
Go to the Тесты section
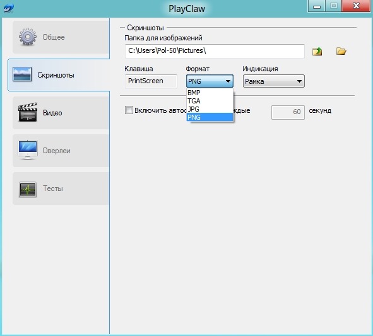click(61, 188)
